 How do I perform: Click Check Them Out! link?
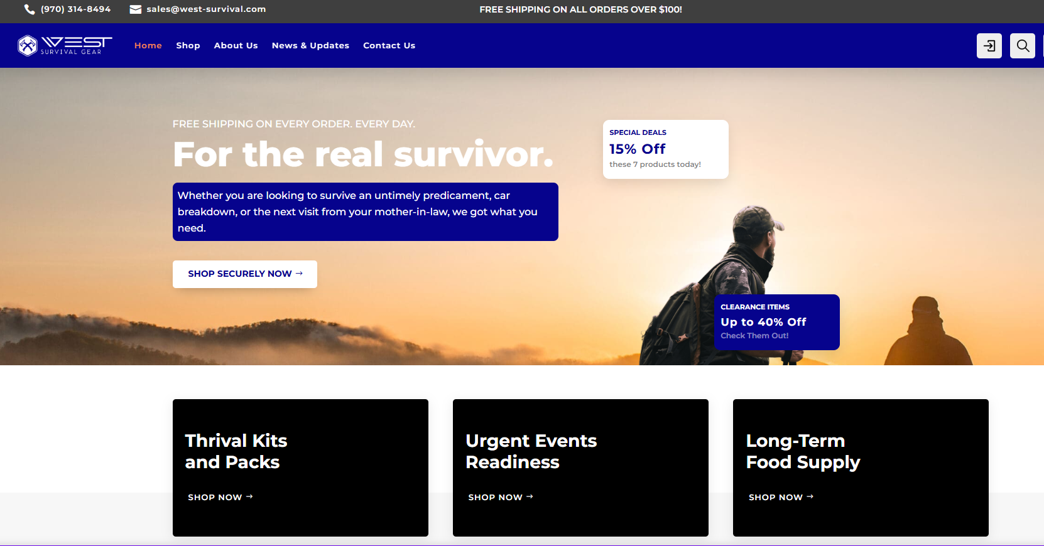pos(754,336)
